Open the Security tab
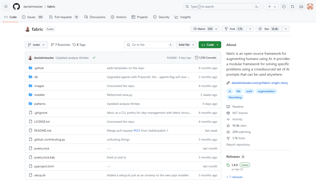Screen dimensions: 316x180 click(161, 17)
